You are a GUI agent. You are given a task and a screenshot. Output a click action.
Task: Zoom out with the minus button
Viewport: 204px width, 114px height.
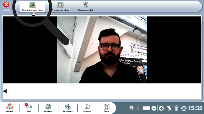point(154,108)
